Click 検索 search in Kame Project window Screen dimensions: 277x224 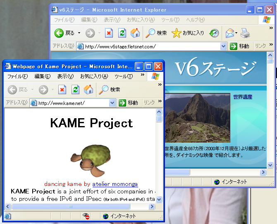pyautogui.click(x=110, y=90)
